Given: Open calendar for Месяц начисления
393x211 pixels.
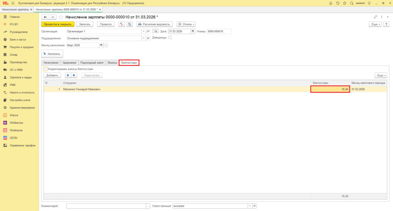Looking at the screenshot, I should click(x=101, y=45).
